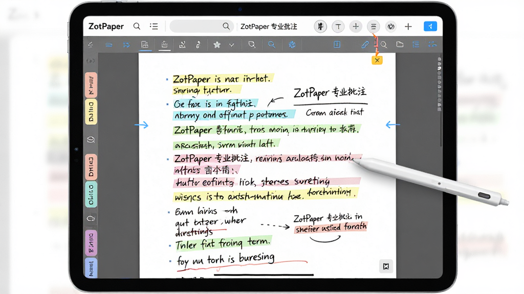Viewport: 524px width, 294px height.
Task: Open the blue list-view icon in toolbar
Action: coord(416,44)
